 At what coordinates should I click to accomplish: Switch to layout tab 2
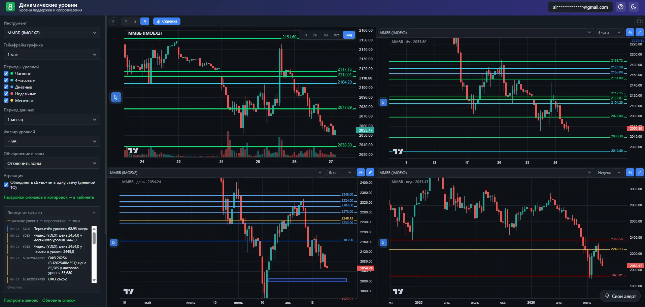pyautogui.click(x=135, y=21)
